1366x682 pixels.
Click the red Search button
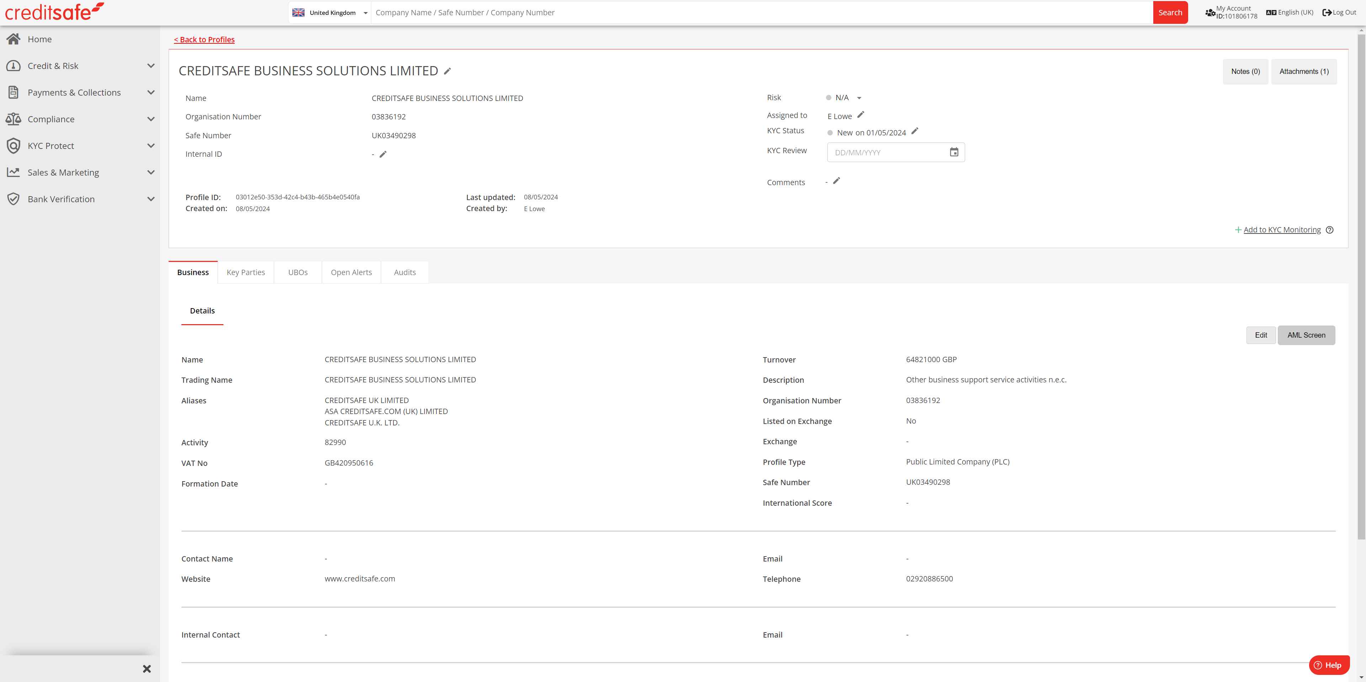tap(1170, 12)
